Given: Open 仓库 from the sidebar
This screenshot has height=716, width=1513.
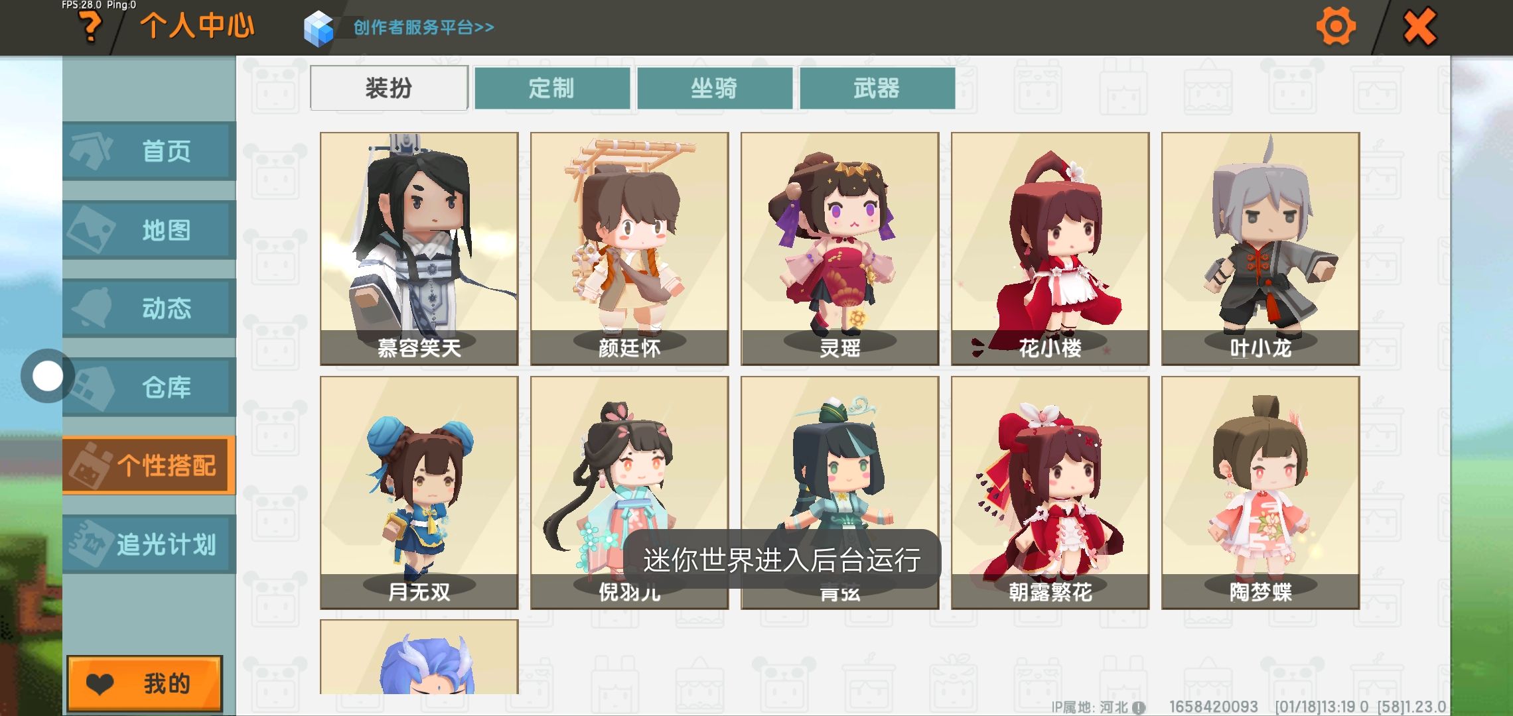Looking at the screenshot, I should [x=149, y=387].
